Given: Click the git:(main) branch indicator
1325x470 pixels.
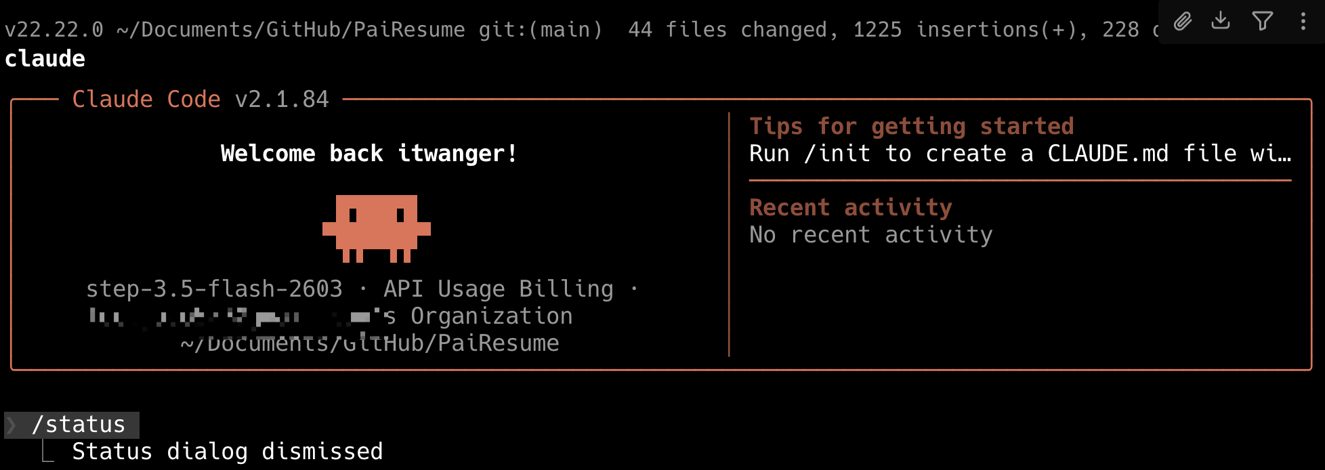Looking at the screenshot, I should point(540,30).
